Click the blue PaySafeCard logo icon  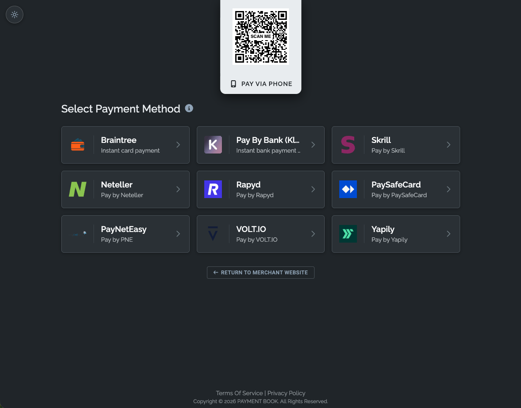tap(348, 189)
